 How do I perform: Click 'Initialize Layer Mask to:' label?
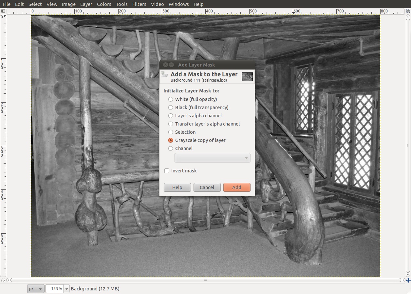191,91
